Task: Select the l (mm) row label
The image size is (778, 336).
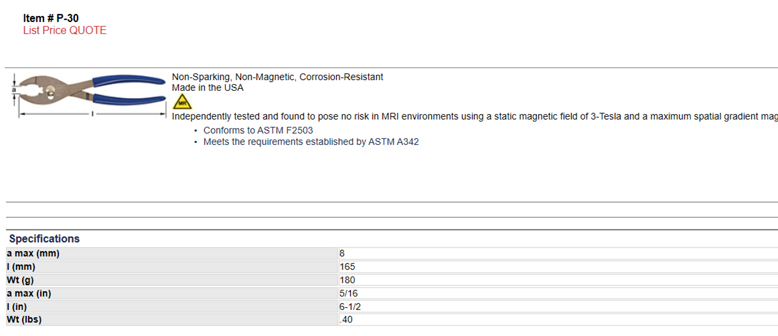Action: click(x=172, y=267)
